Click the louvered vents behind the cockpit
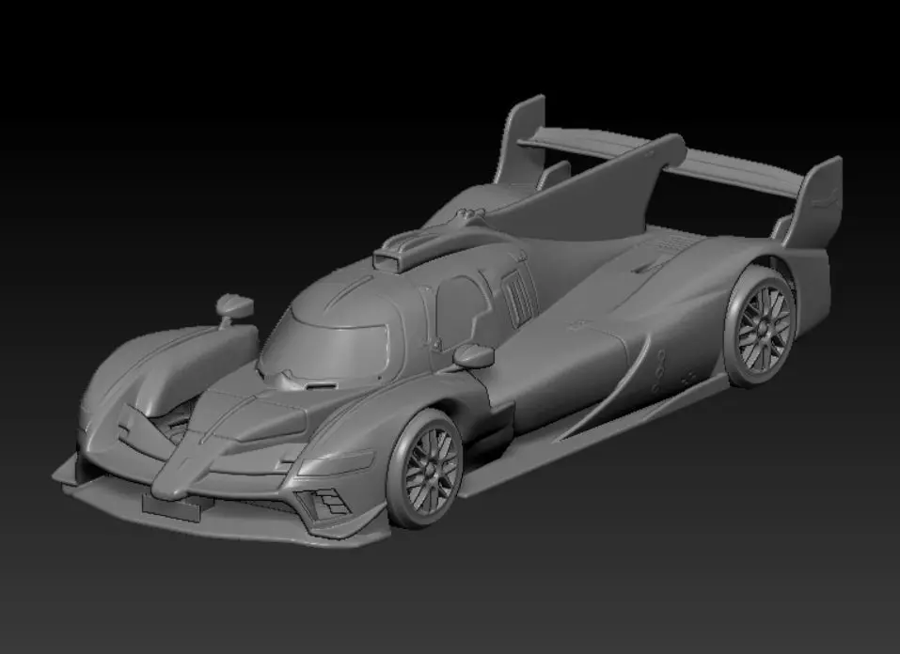The height and width of the screenshot is (654, 900). pos(520,297)
